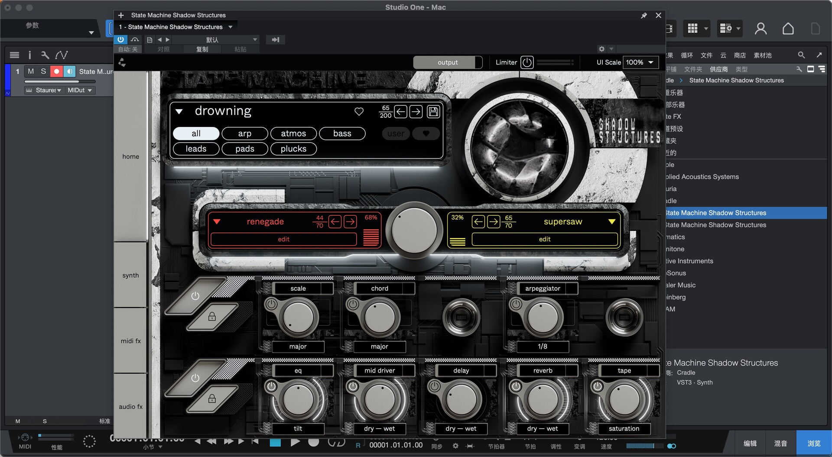Select next supersaw layer sound

click(494, 222)
